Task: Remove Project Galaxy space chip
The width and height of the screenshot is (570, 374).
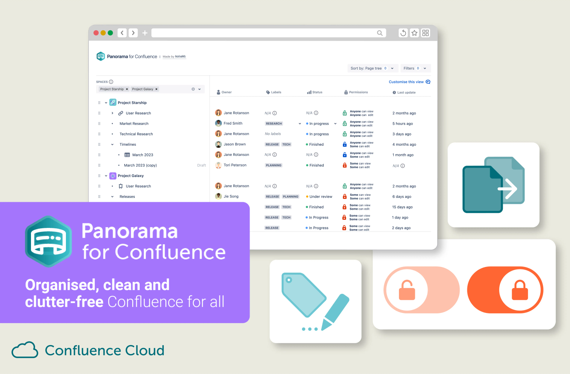Action: (x=156, y=89)
